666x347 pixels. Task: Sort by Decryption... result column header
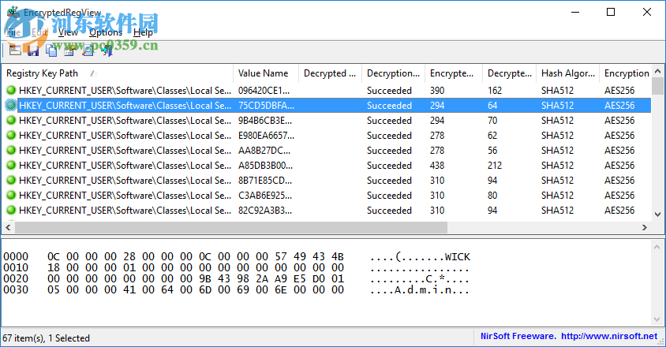(393, 73)
